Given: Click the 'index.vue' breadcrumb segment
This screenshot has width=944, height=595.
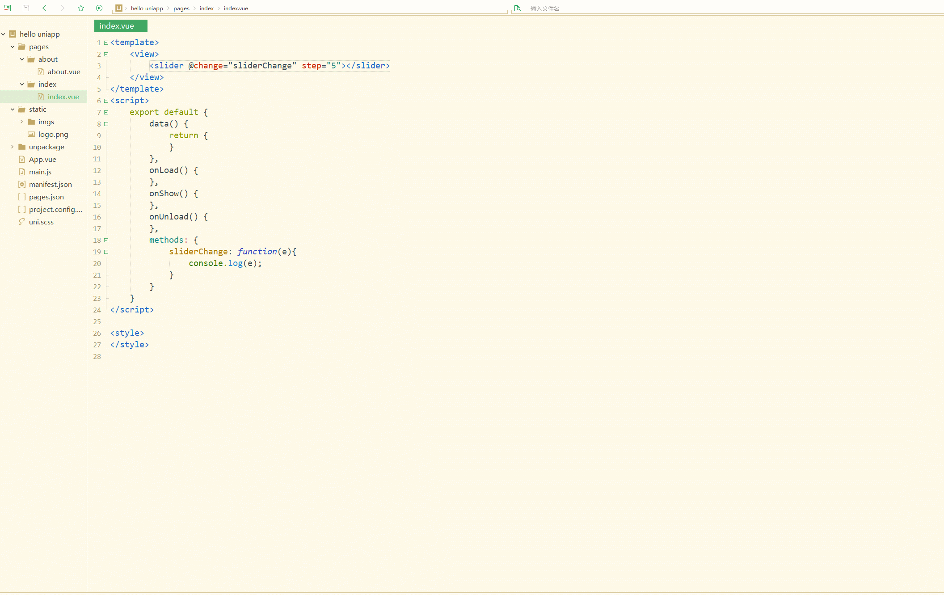Looking at the screenshot, I should [236, 8].
